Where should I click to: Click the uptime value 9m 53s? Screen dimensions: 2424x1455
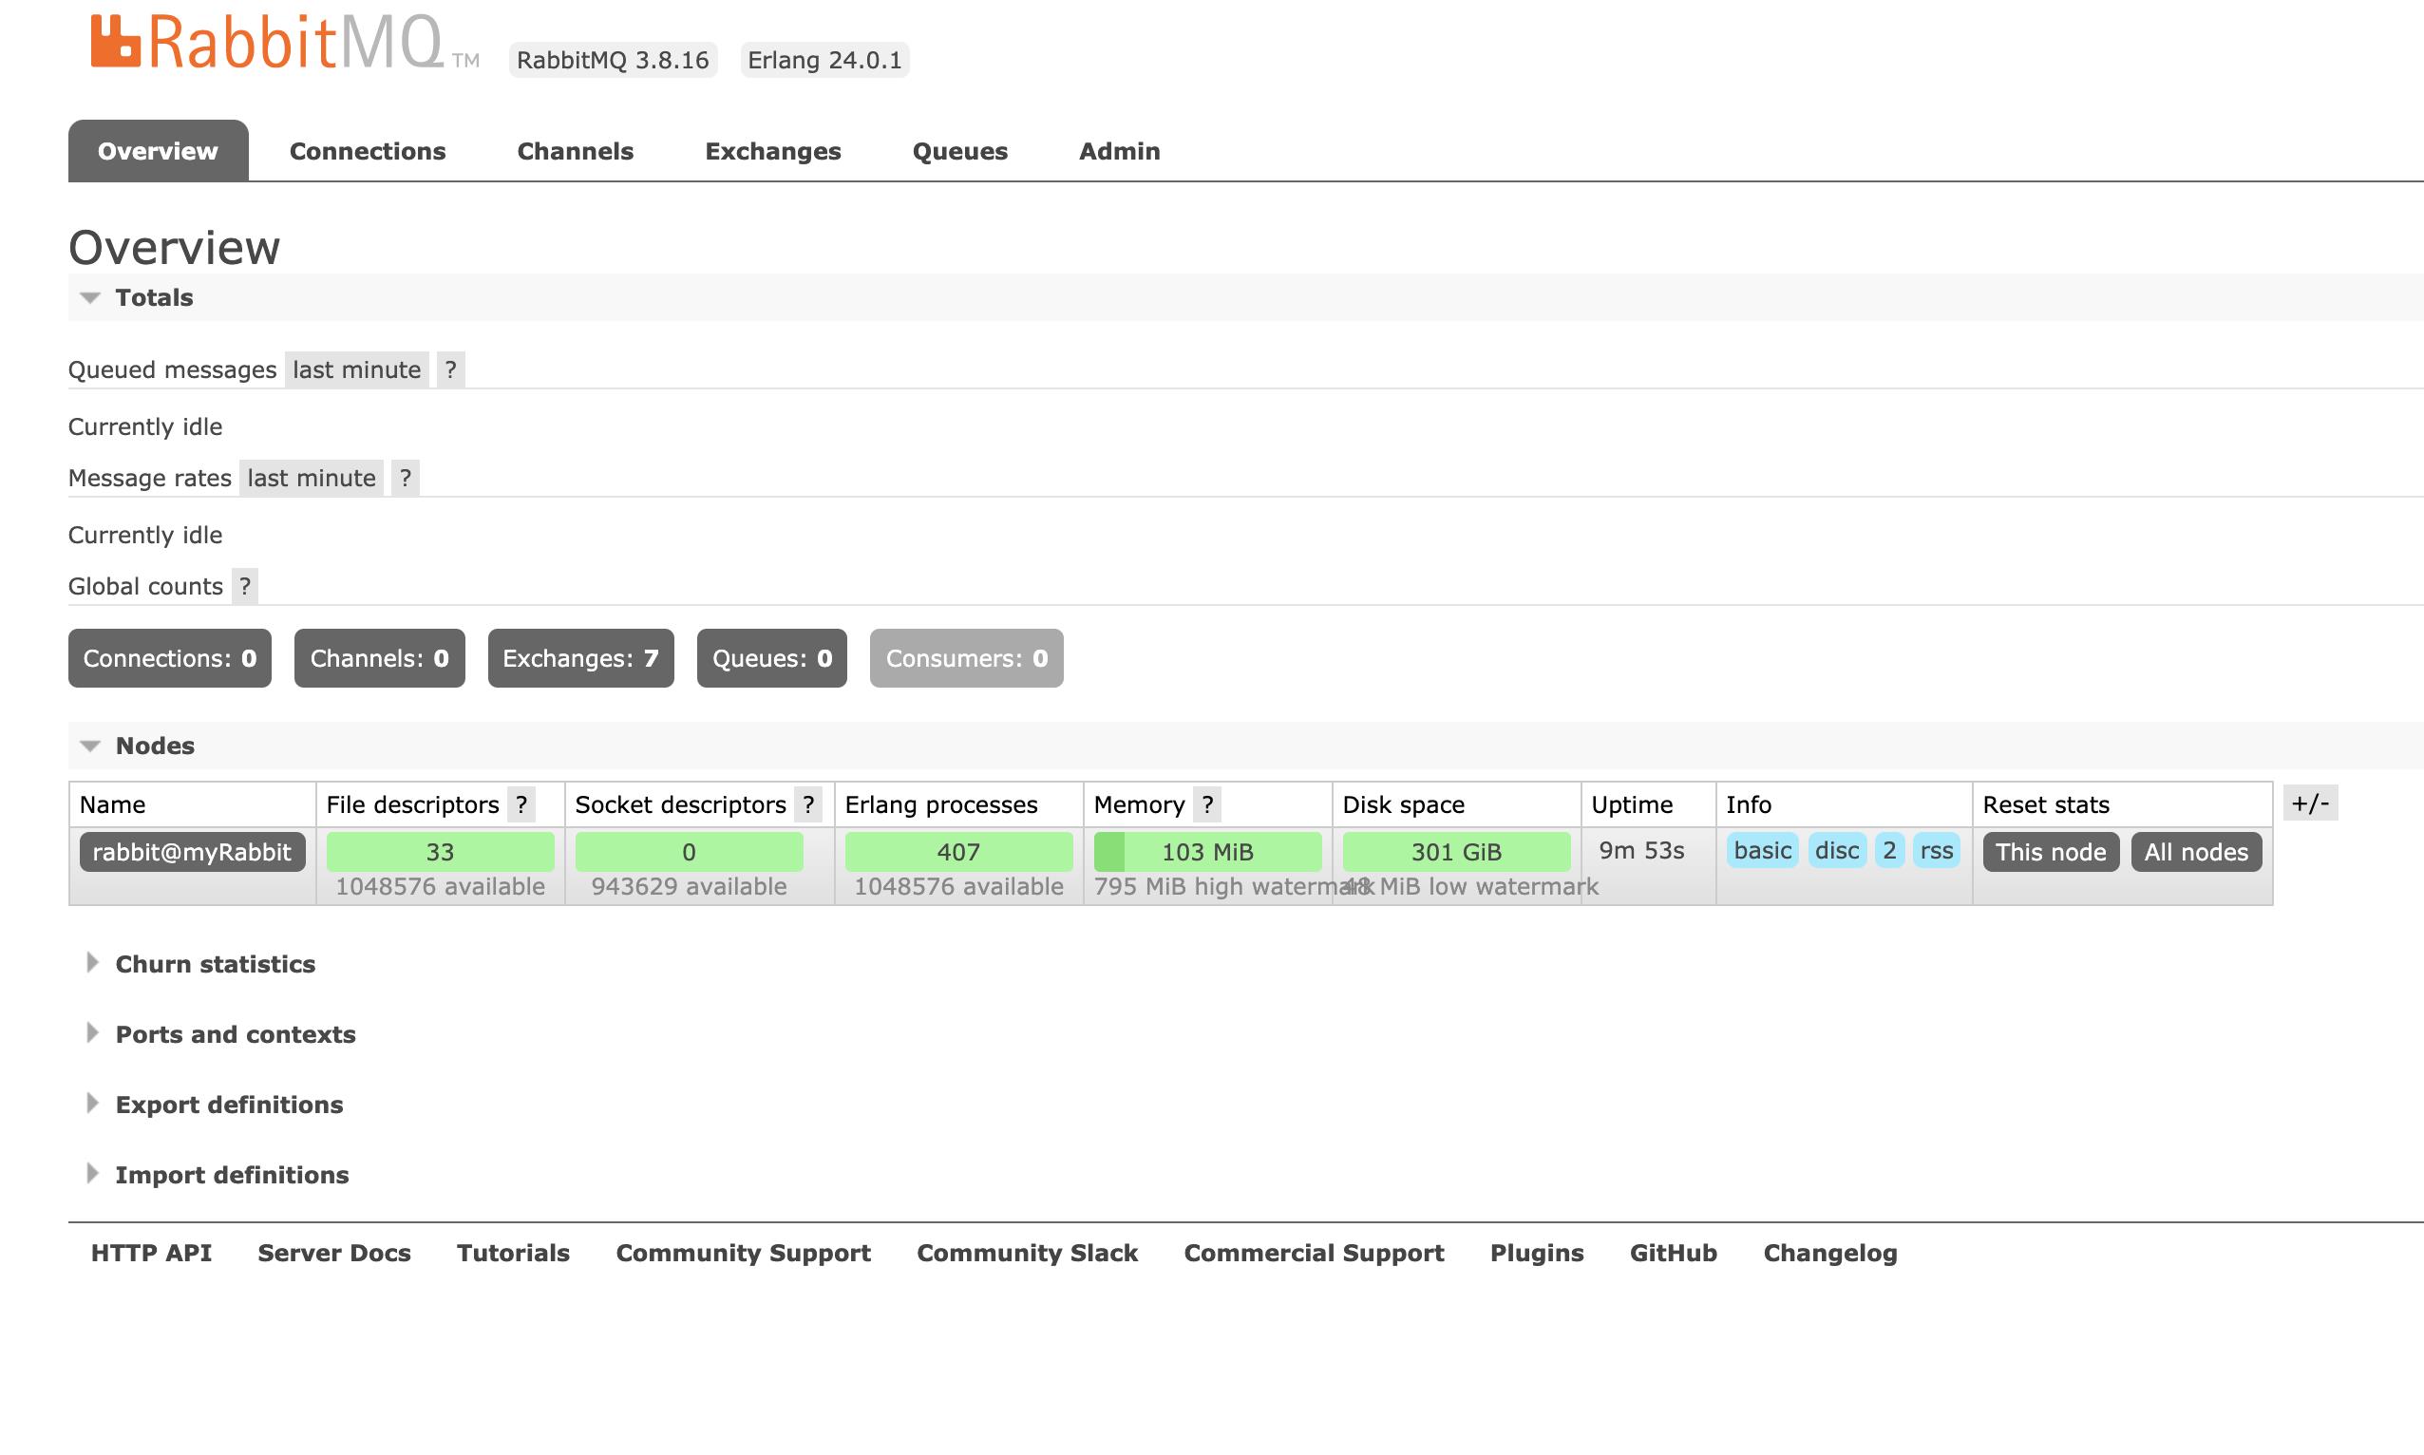click(x=1641, y=850)
